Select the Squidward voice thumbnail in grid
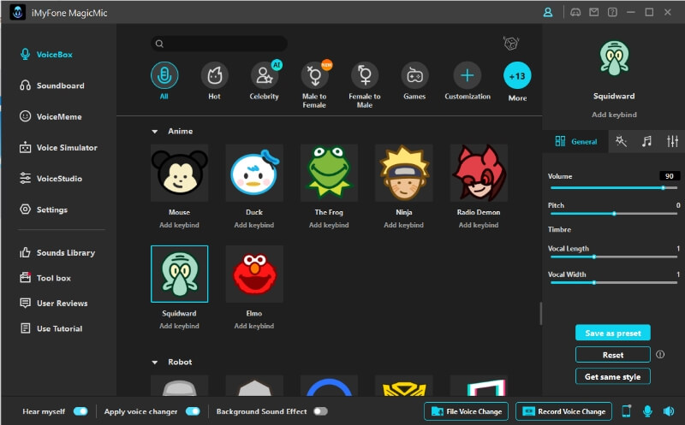The width and height of the screenshot is (685, 425). (179, 274)
